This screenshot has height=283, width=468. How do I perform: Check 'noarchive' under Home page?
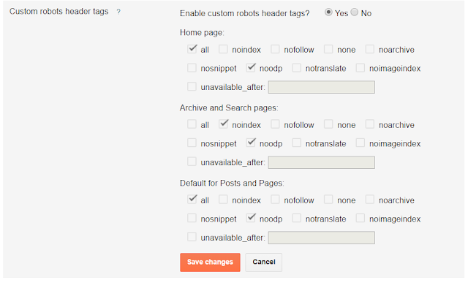pyautogui.click(x=370, y=49)
